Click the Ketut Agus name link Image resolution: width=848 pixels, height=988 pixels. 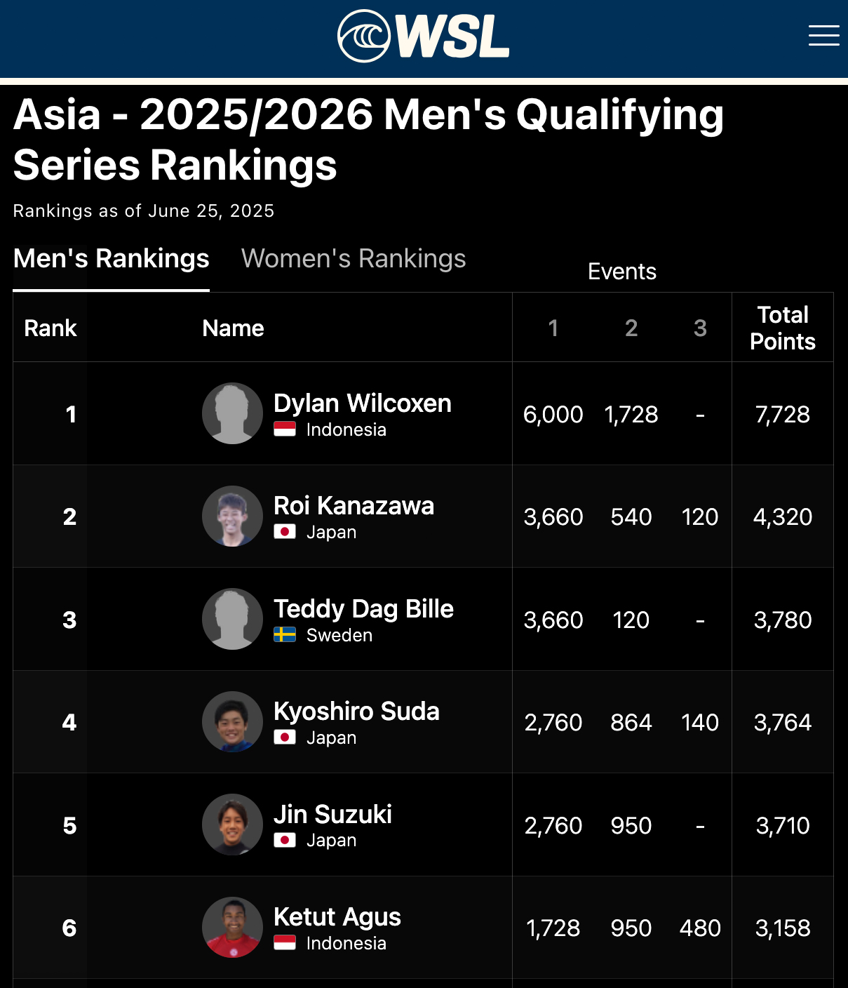pos(337,917)
